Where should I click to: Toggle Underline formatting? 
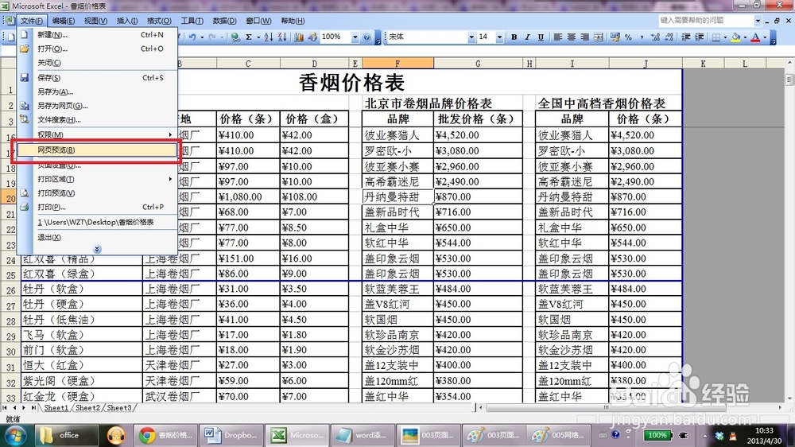tap(541, 37)
